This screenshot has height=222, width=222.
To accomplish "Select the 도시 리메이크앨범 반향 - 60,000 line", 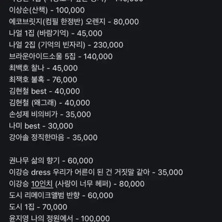I will [x=61, y=195].
